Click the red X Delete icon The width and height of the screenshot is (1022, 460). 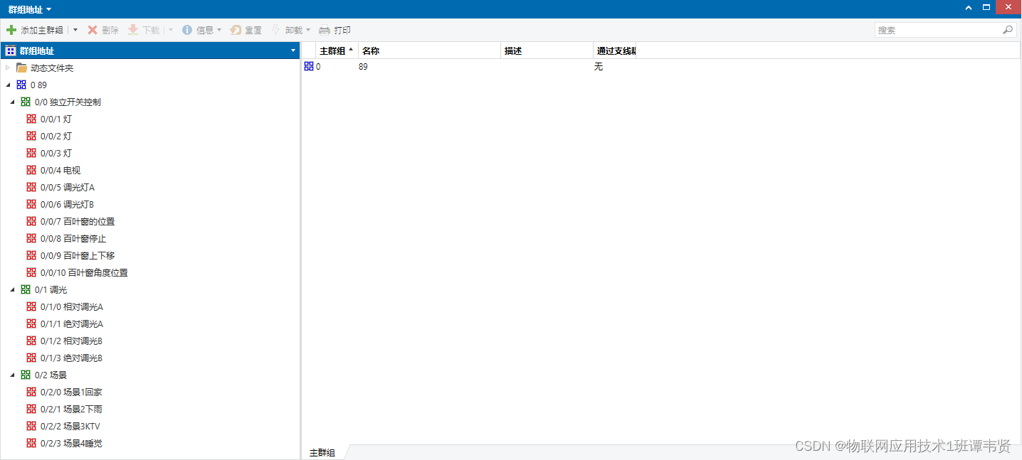click(93, 30)
